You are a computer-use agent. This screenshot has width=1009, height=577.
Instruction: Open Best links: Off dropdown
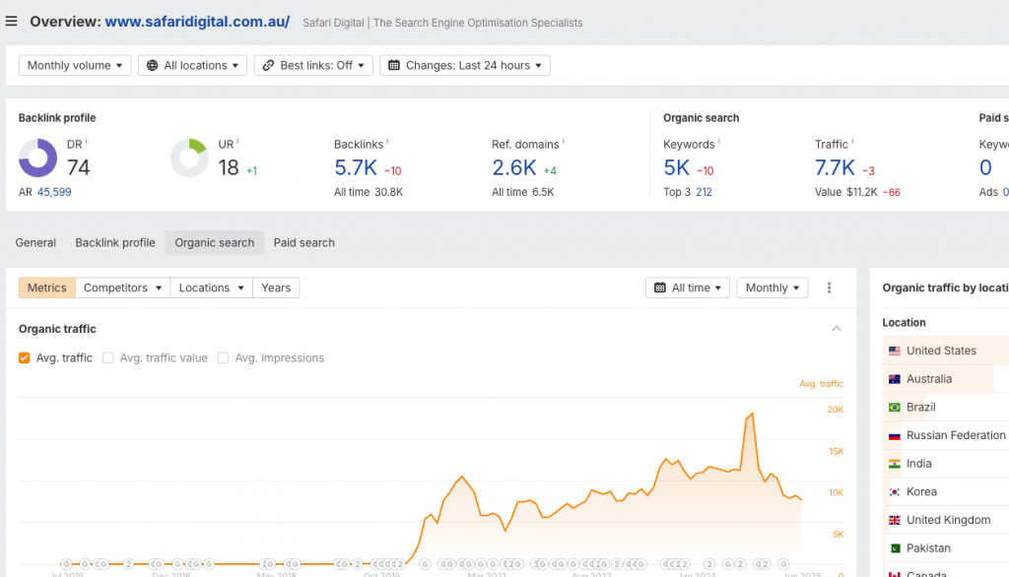313,65
